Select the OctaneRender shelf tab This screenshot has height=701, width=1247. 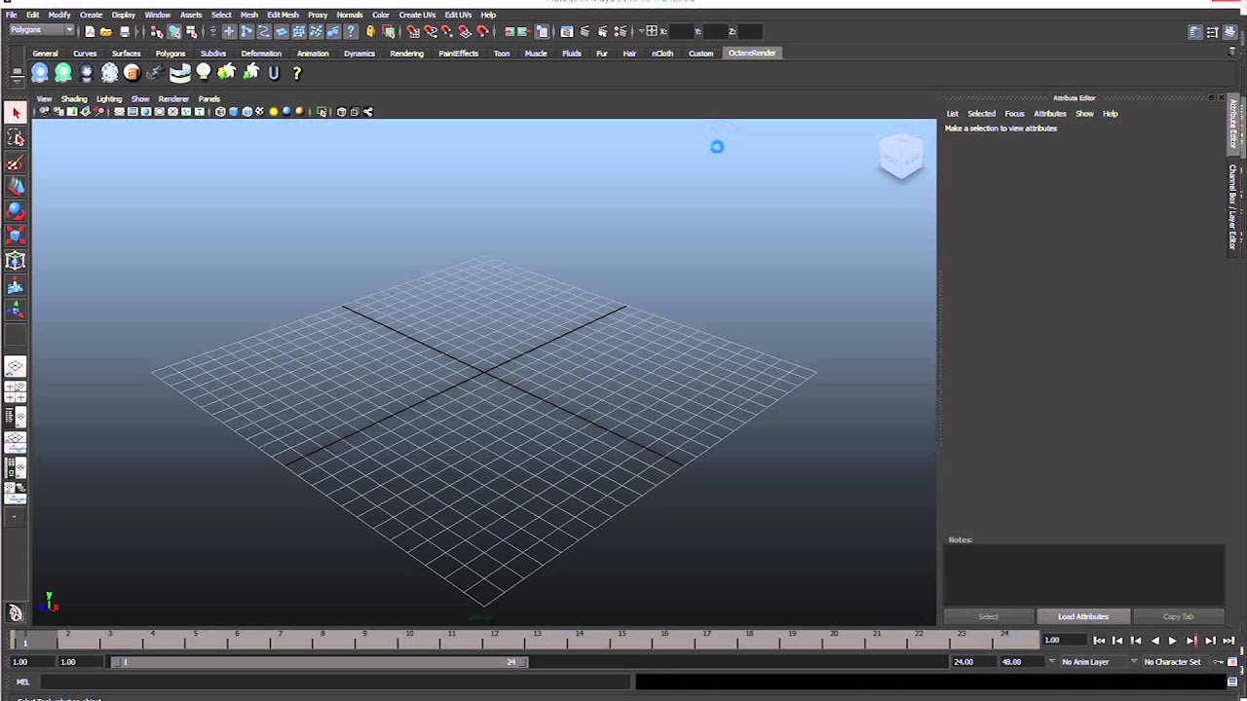[x=752, y=54]
